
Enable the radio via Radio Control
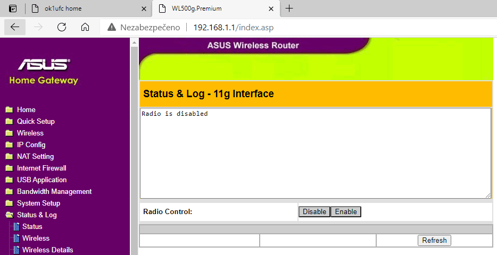[x=346, y=212]
